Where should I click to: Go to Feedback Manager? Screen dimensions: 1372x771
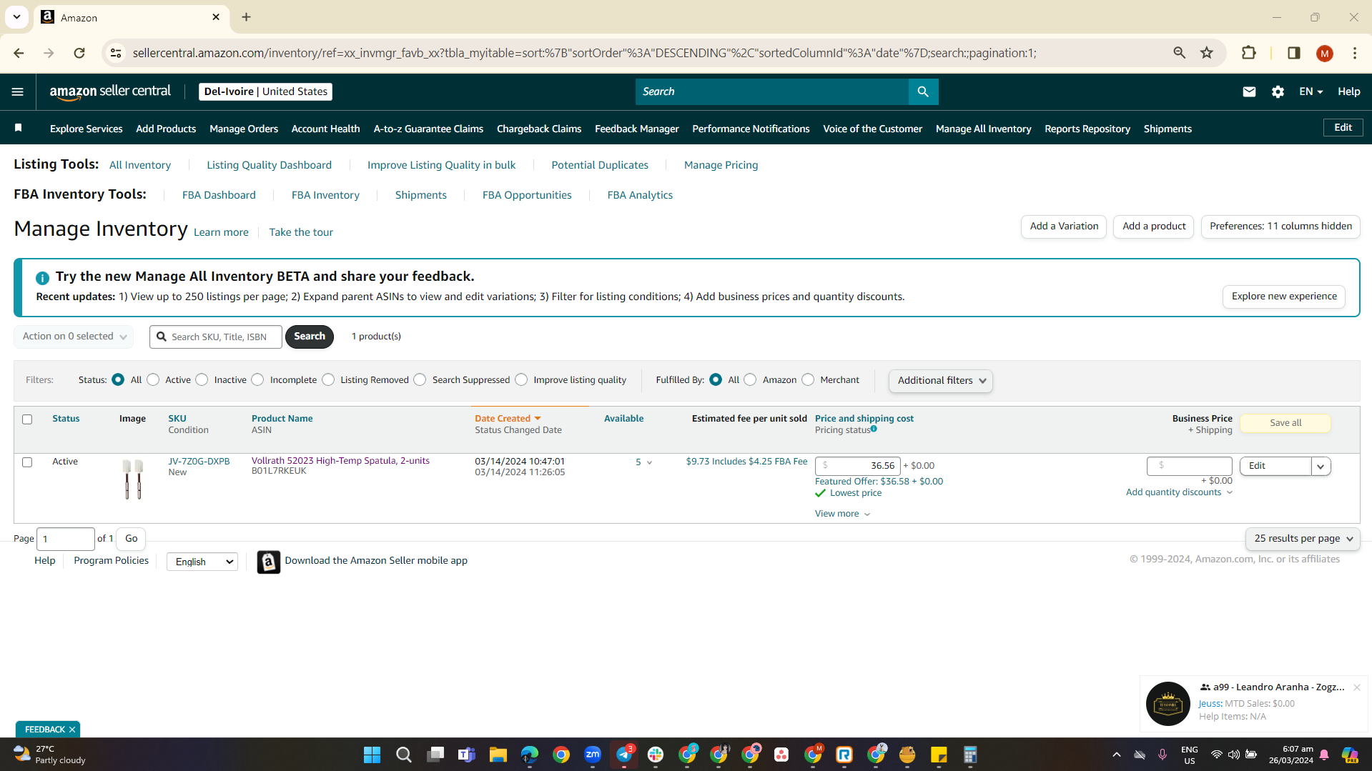(x=637, y=129)
